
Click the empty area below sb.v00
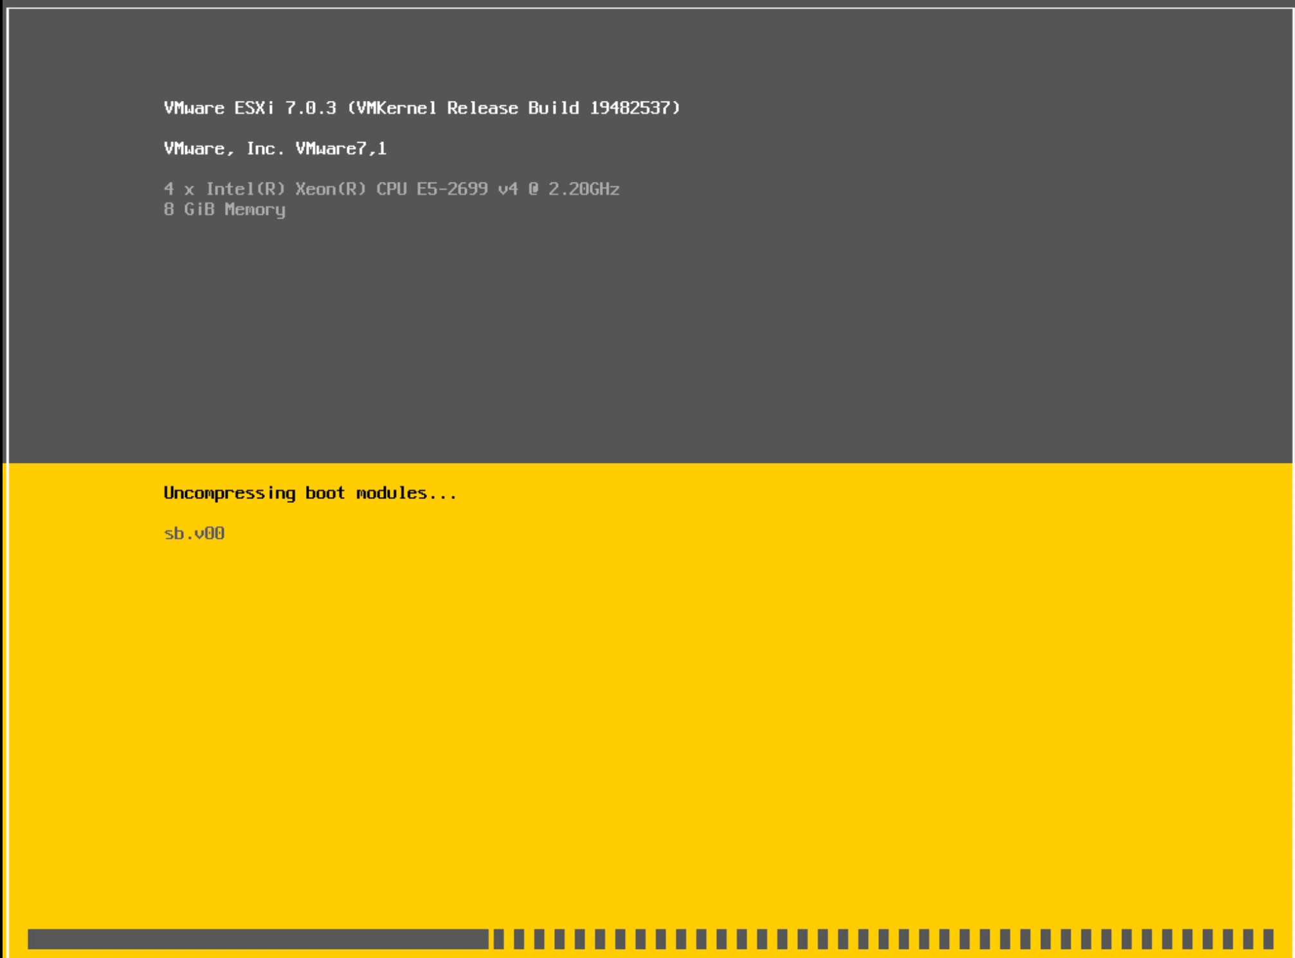[x=321, y=643]
